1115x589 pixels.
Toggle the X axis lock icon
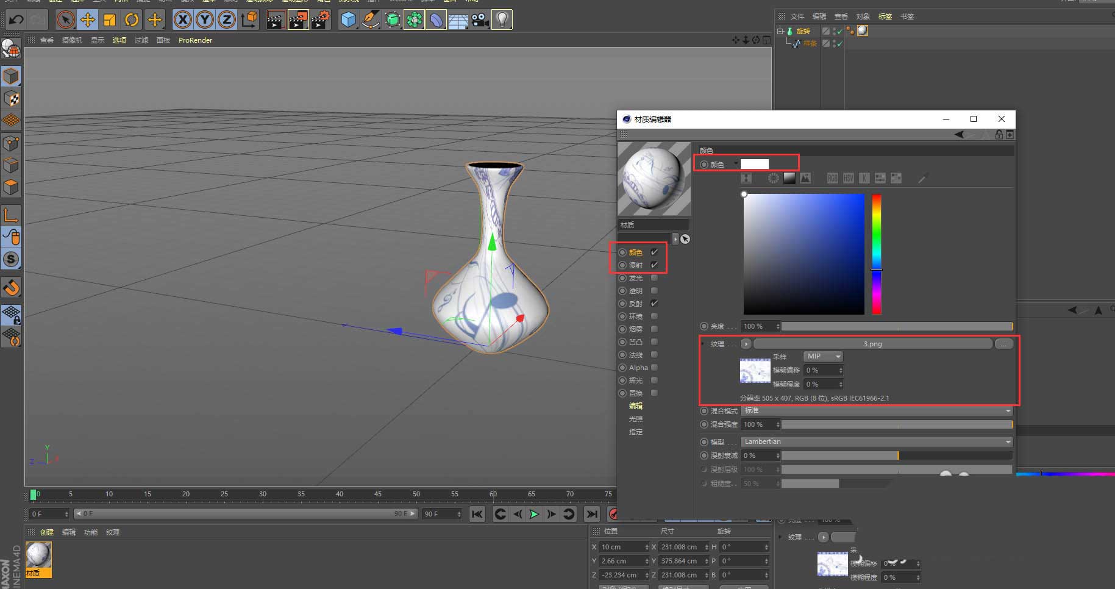click(182, 20)
